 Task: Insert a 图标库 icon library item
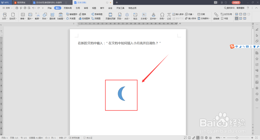pyautogui.click(x=53, y=16)
